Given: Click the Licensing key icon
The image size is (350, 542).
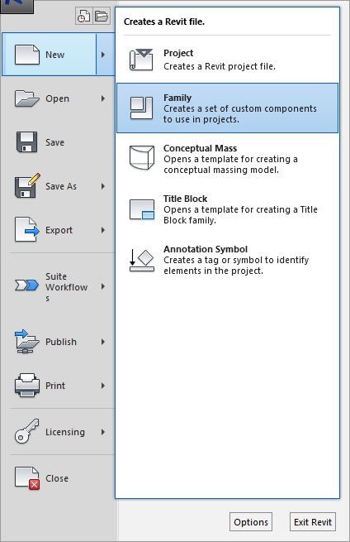Looking at the screenshot, I should tap(27, 431).
